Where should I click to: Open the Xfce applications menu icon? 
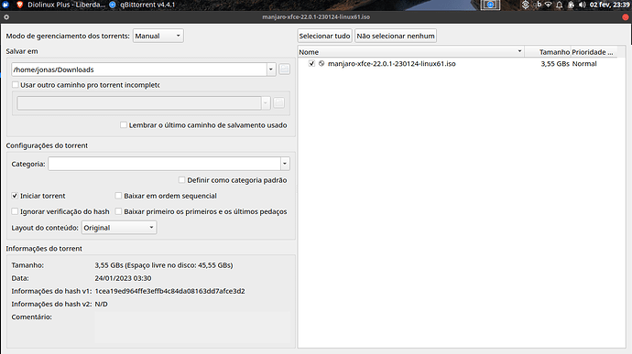click(x=5, y=5)
